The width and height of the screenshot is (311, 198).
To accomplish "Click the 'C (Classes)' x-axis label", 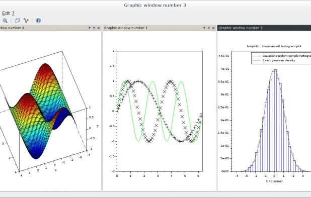I will 274,181.
